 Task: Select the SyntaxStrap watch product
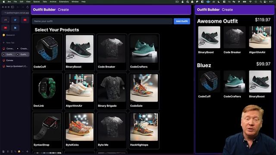pos(47,130)
